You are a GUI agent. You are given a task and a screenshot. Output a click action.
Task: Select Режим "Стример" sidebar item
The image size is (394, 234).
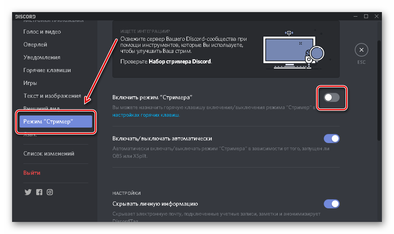(56, 122)
